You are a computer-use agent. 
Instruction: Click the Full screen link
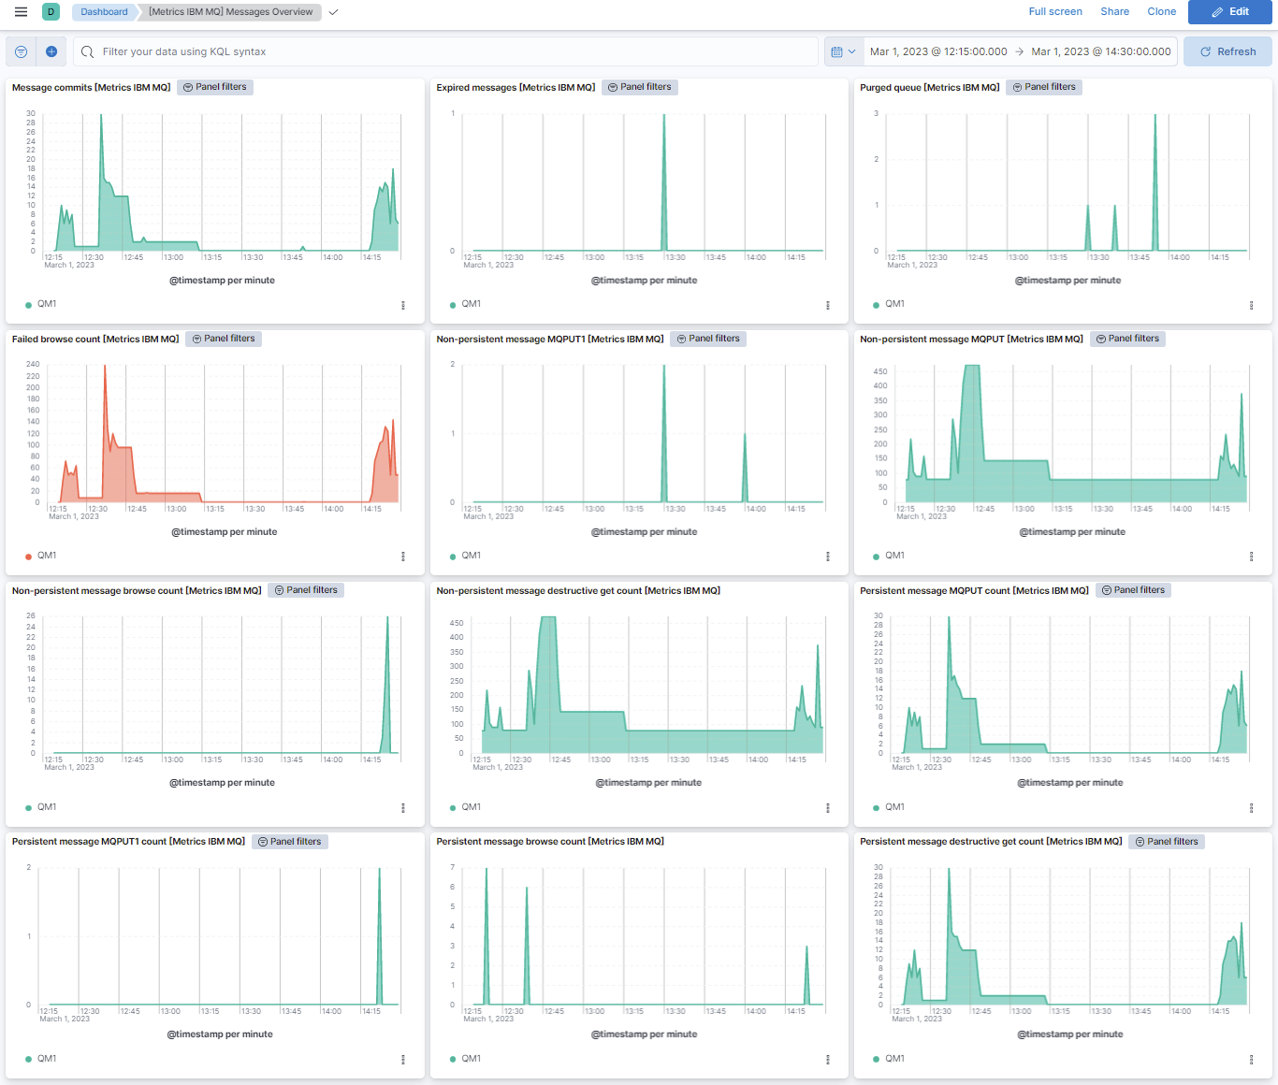tap(1055, 11)
